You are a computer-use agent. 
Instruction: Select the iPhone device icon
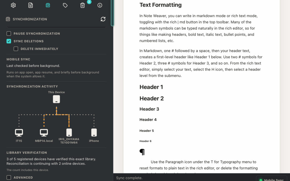(94, 132)
